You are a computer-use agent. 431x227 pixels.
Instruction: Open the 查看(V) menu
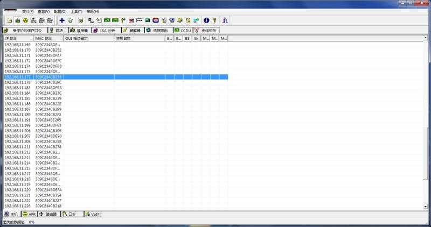click(x=44, y=11)
